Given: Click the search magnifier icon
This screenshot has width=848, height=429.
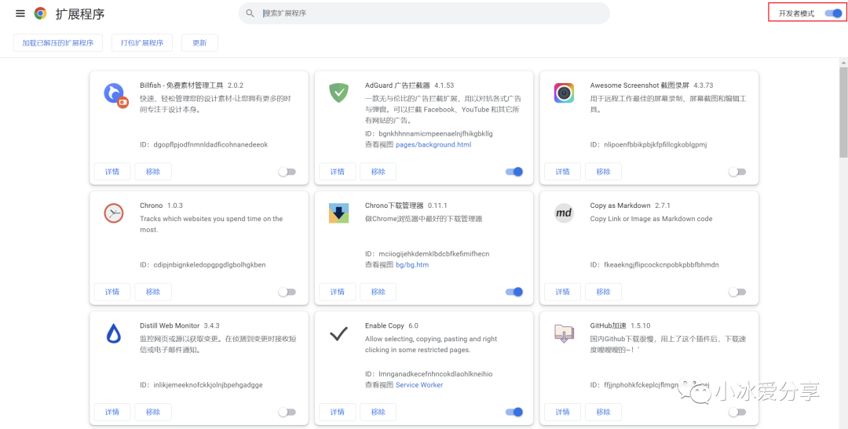Looking at the screenshot, I should pos(250,13).
